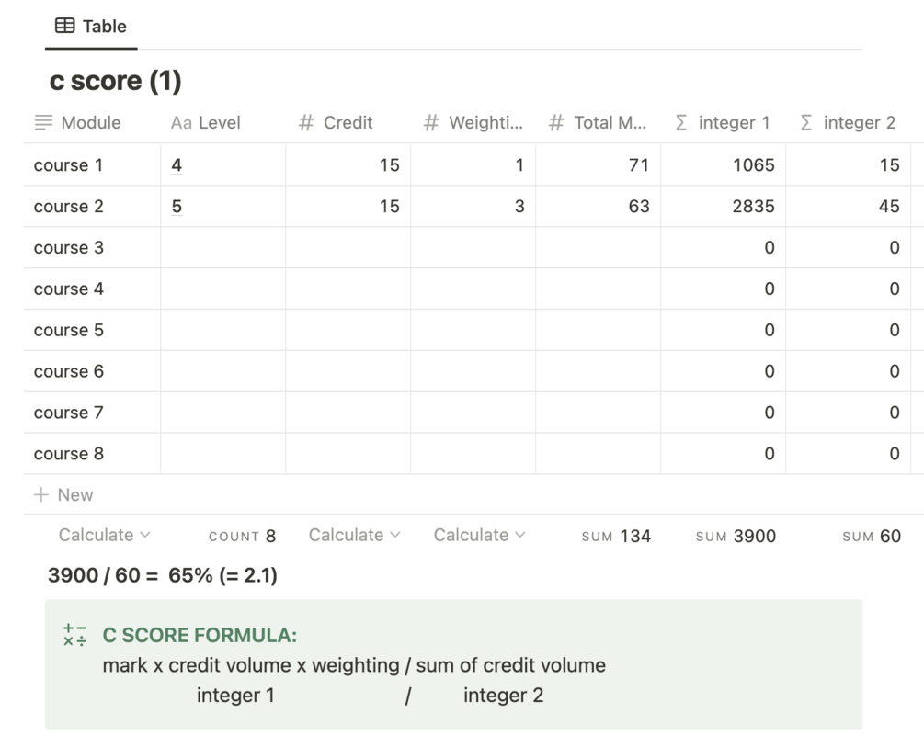Image resolution: width=924 pixels, height=747 pixels.
Task: Click the SUM 3900 footer of integer 1
Action: 736,536
